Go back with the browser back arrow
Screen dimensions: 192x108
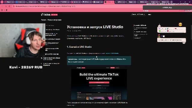(2, 6)
